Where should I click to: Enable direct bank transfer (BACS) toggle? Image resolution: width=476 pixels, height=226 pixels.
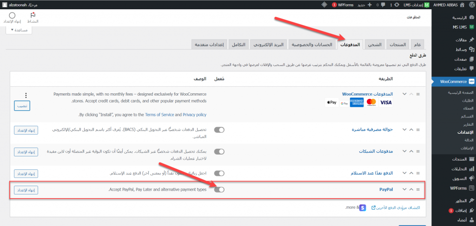point(219,129)
